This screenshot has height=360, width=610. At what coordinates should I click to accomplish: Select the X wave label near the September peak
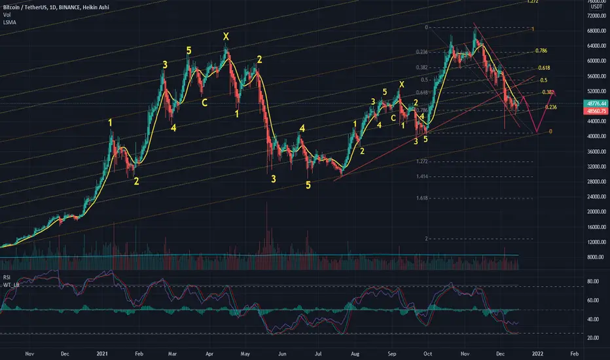click(x=402, y=84)
